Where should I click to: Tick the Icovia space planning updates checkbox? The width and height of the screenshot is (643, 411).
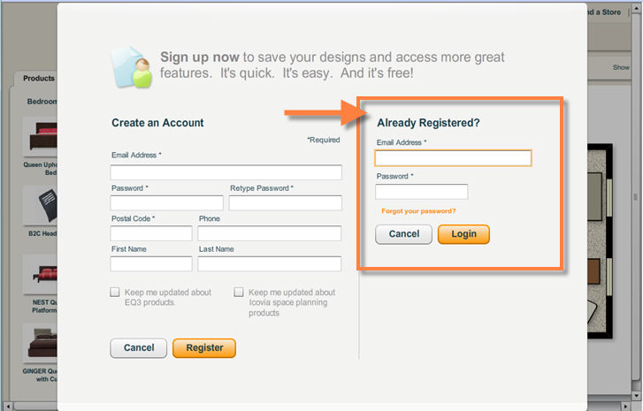click(239, 293)
